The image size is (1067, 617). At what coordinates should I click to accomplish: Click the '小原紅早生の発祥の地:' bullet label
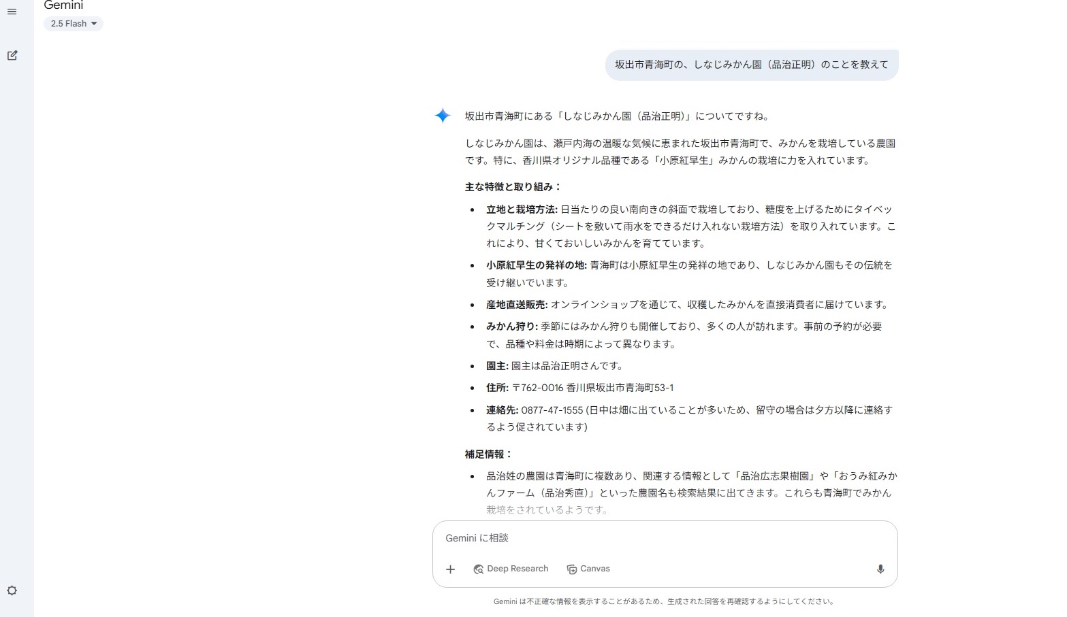(537, 265)
